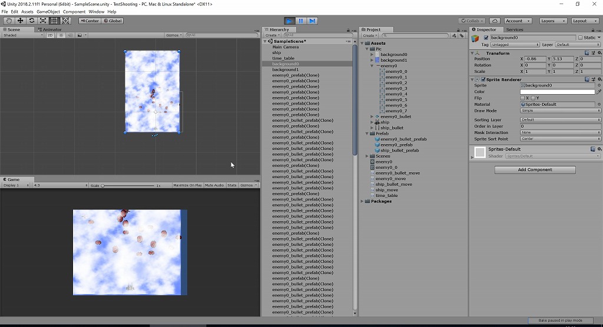Select the Move tool
This screenshot has height=327, width=603.
[x=21, y=21]
